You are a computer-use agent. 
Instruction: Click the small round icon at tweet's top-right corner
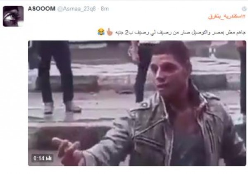tap(244, 9)
